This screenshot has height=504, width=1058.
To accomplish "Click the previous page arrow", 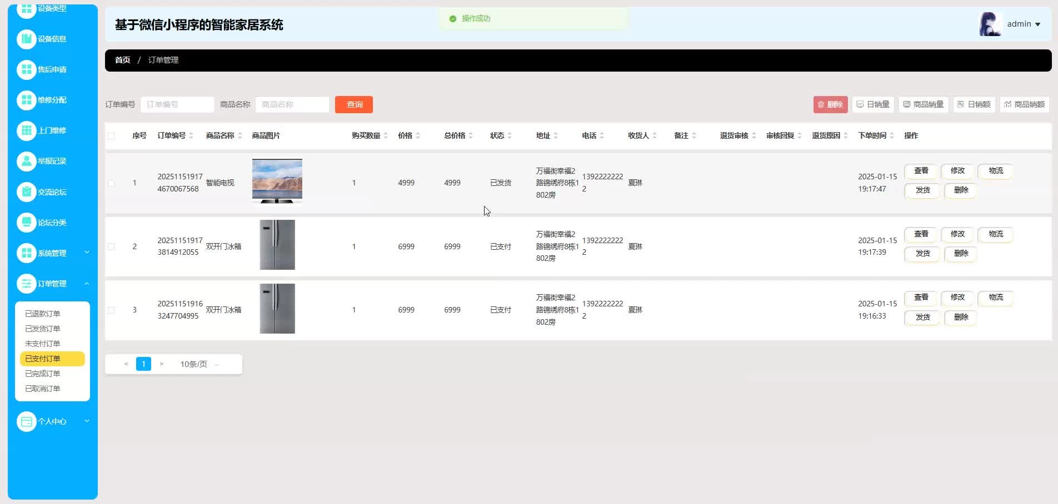I will pos(126,364).
